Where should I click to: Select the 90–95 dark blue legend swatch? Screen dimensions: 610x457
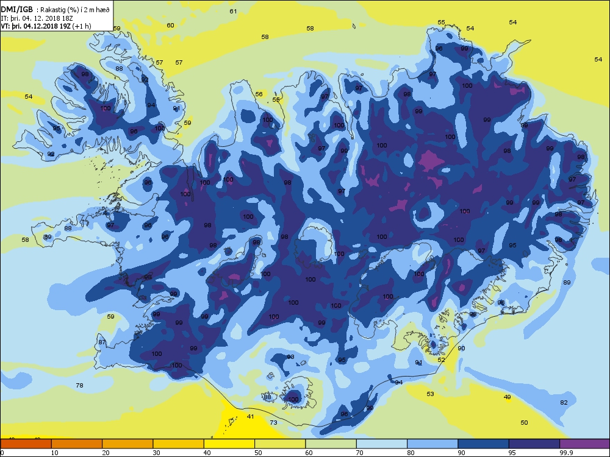(x=484, y=444)
